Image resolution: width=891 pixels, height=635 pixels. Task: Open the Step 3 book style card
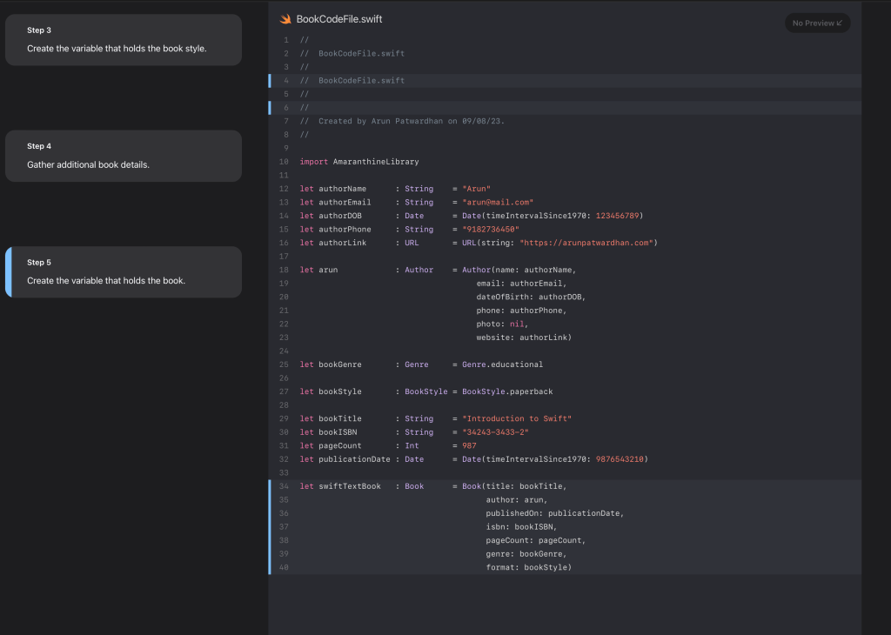pyautogui.click(x=124, y=40)
